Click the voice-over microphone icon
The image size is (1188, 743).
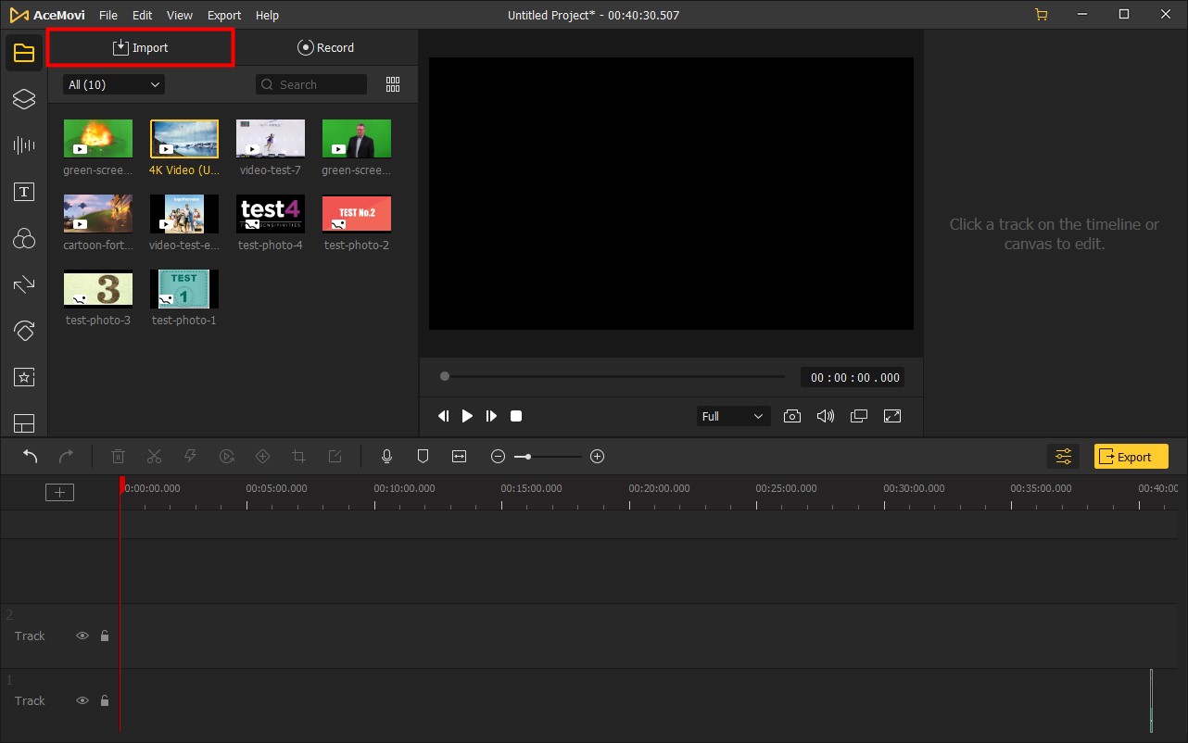387,456
